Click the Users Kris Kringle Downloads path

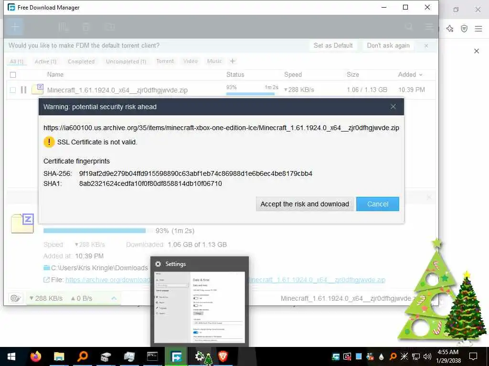coord(99,268)
